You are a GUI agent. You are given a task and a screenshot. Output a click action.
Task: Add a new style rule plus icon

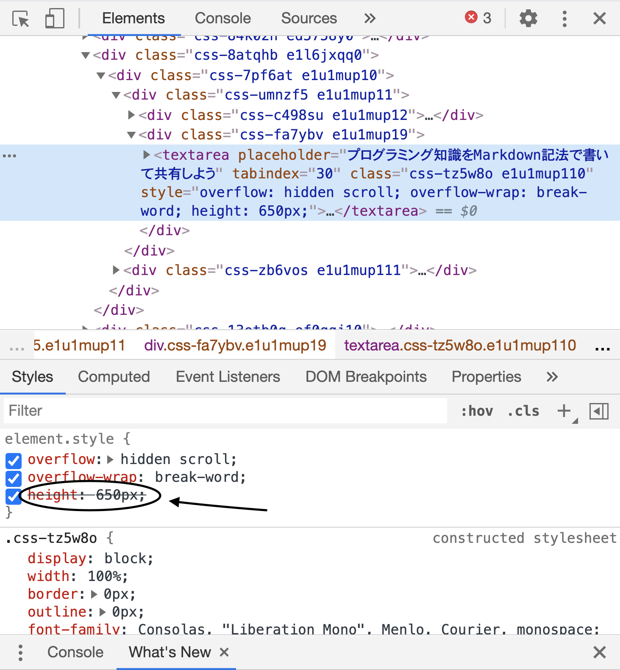pyautogui.click(x=564, y=411)
